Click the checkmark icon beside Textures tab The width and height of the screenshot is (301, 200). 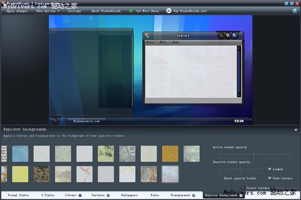pos(108,196)
